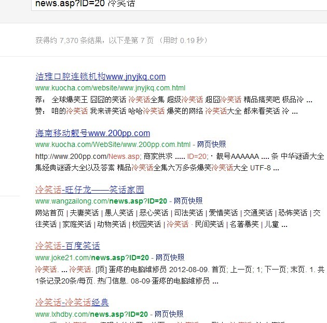
Task: Click snippet text 蛋疼的电脑维修员 2012-08-09
Action: coord(158,270)
